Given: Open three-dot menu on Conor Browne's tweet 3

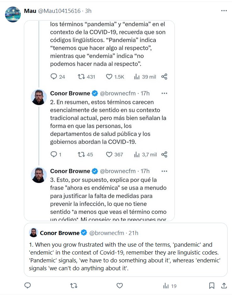Looking at the screenshot, I should 164,171.
